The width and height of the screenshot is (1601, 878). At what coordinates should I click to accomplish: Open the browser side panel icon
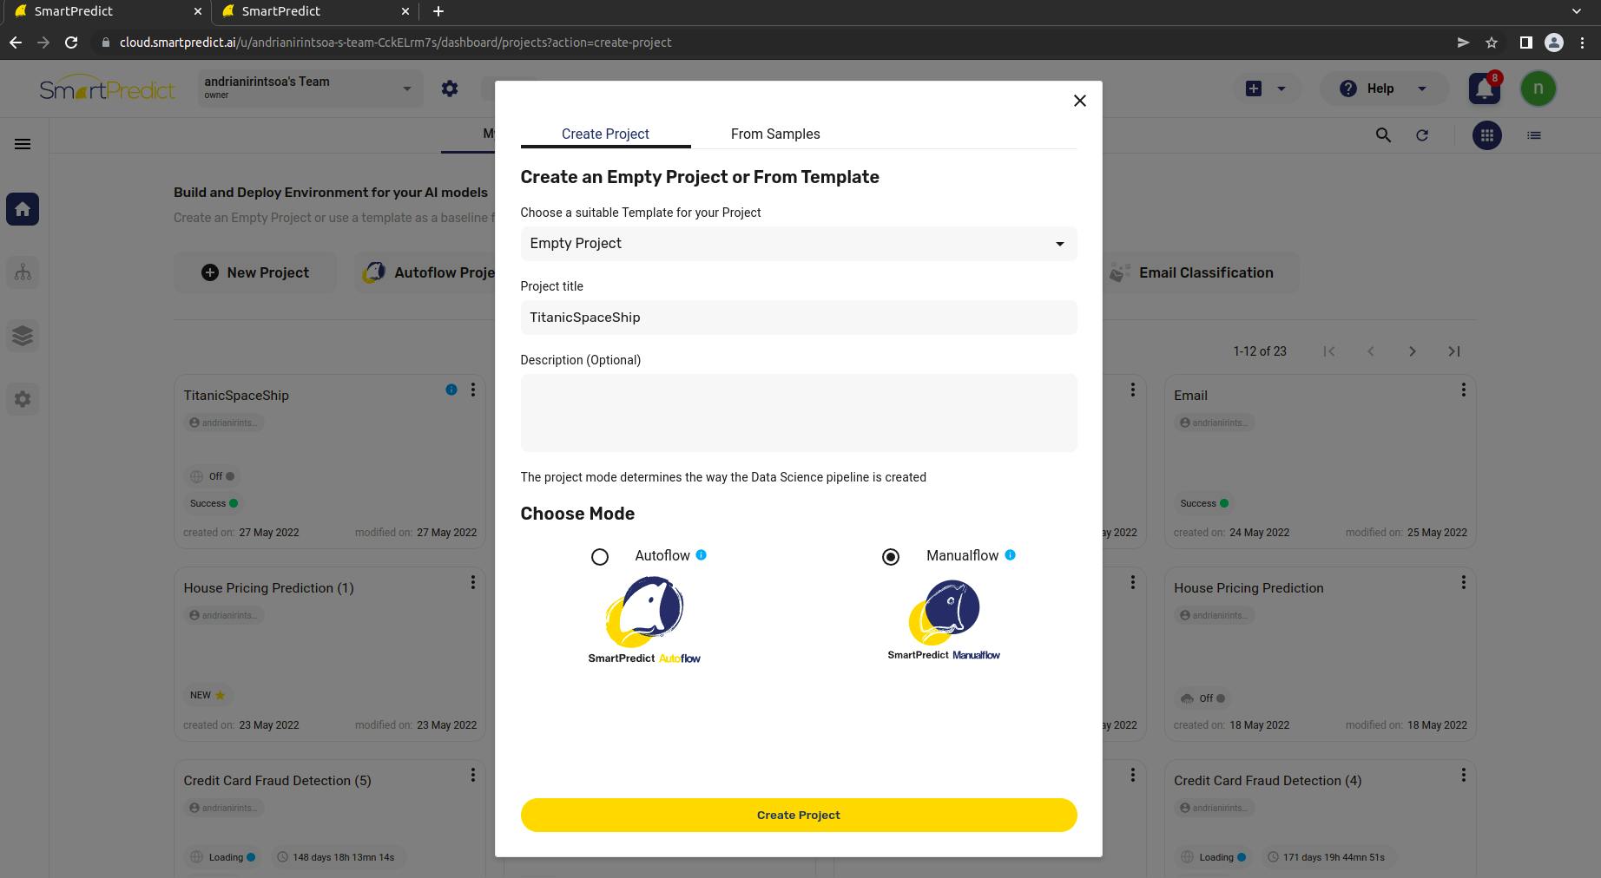[x=1525, y=43]
